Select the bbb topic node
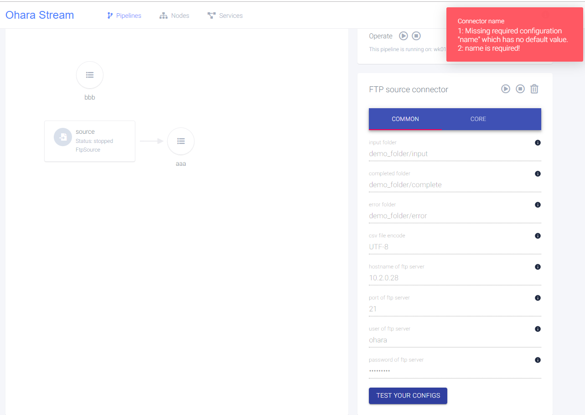This screenshot has height=415, width=585. (x=90, y=75)
